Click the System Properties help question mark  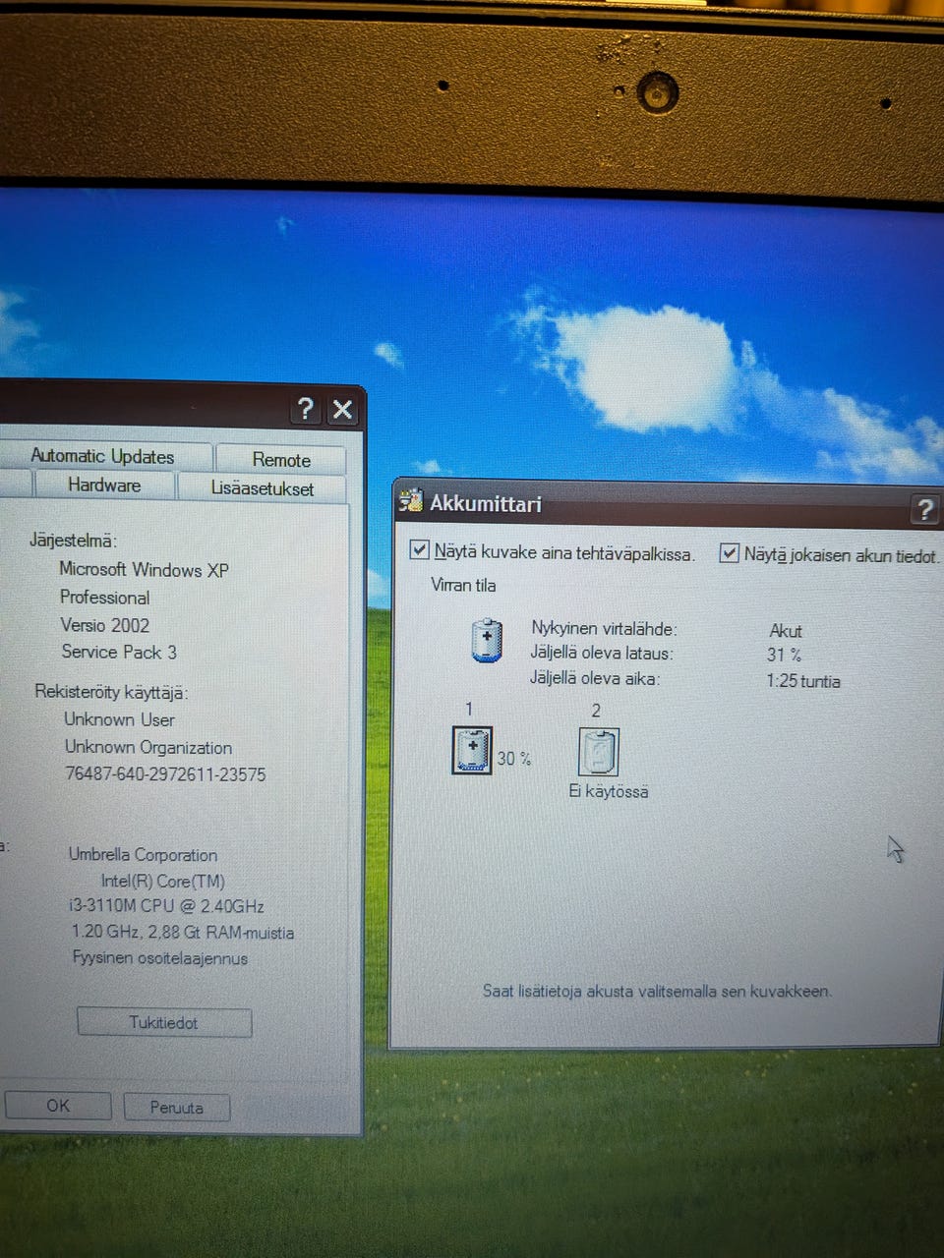pos(306,408)
